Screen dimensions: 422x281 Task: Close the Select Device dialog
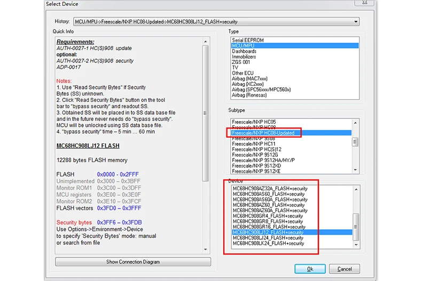click(364, 3)
